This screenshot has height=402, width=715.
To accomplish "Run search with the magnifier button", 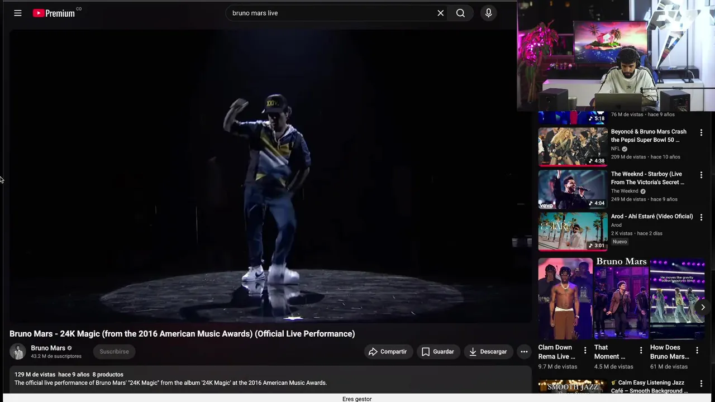I will coord(460,13).
